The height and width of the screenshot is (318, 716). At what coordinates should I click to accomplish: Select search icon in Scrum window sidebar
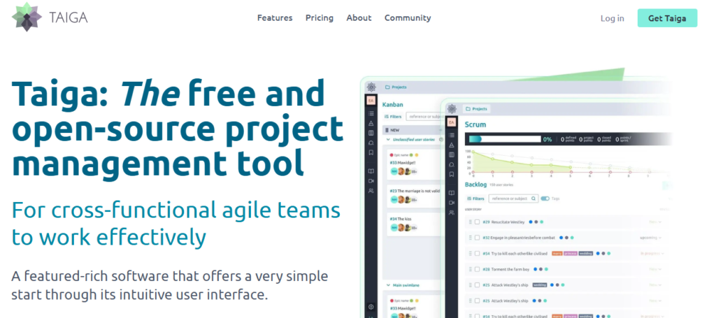tap(452, 164)
